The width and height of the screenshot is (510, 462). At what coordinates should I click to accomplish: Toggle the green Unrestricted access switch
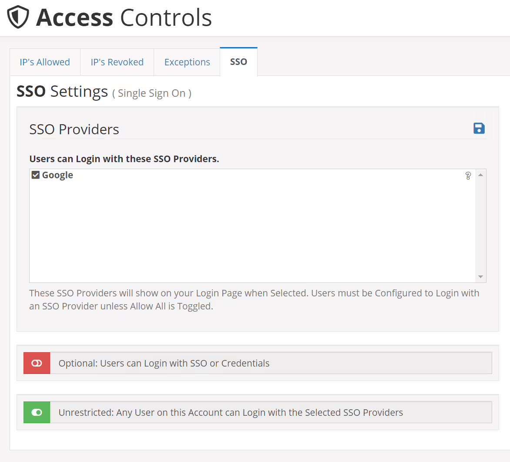tap(37, 412)
